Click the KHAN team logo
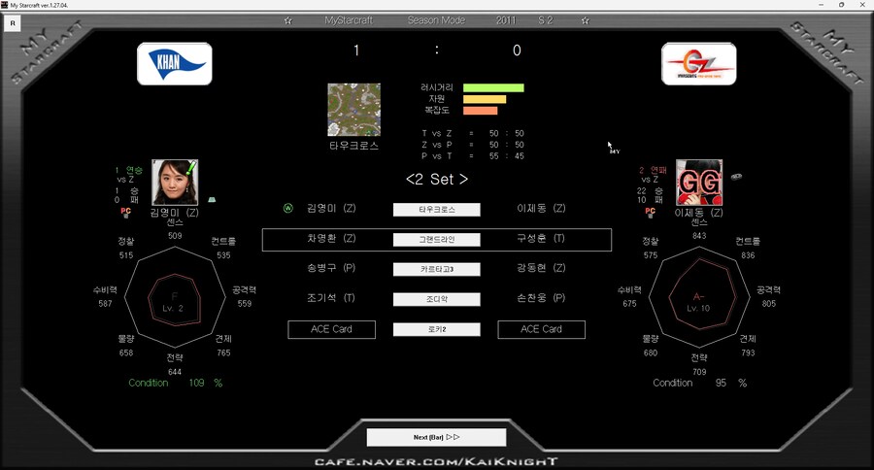The image size is (874, 470). [175, 64]
